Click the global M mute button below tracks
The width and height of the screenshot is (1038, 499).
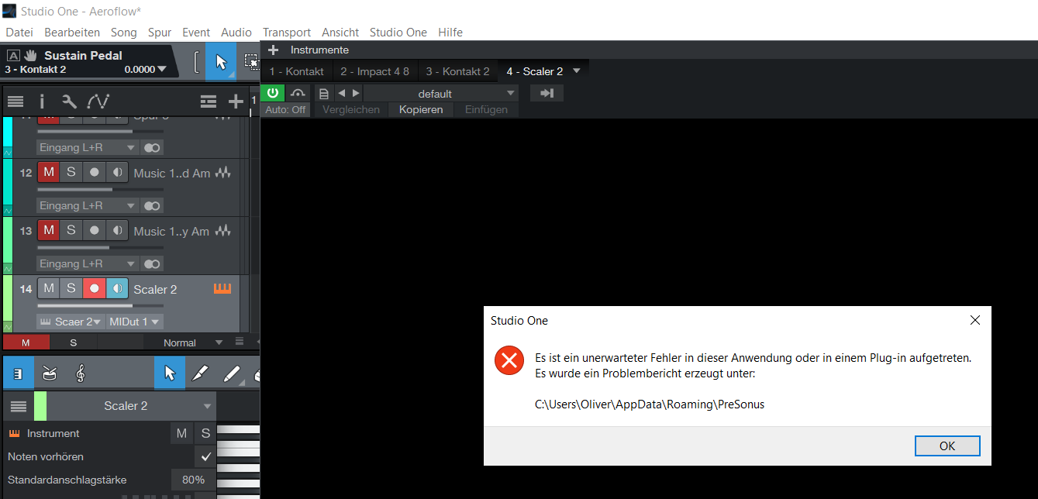[x=26, y=342]
